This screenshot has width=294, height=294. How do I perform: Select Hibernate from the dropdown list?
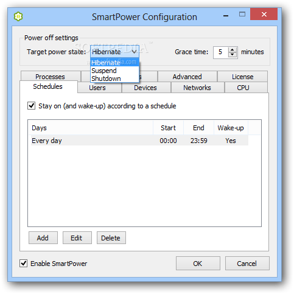(x=114, y=63)
